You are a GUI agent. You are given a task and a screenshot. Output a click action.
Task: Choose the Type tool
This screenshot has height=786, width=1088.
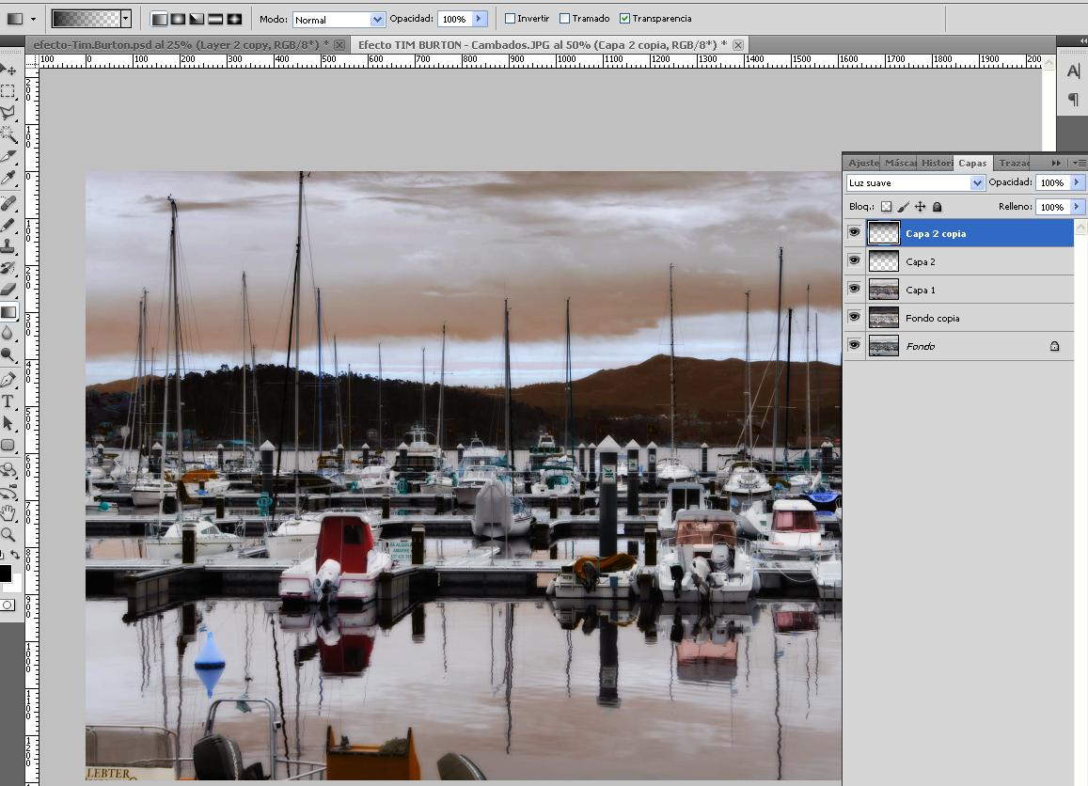[8, 401]
